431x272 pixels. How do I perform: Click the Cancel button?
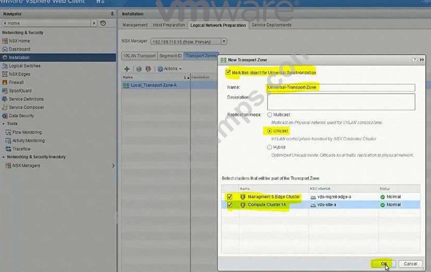pos(410,264)
